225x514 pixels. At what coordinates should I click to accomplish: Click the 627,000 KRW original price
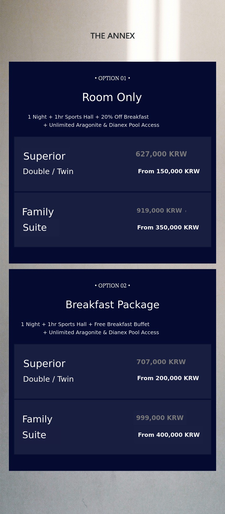point(161,154)
